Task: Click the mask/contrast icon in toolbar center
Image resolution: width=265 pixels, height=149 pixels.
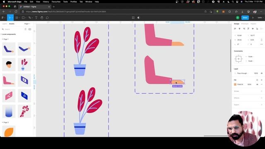Action: 139,17
